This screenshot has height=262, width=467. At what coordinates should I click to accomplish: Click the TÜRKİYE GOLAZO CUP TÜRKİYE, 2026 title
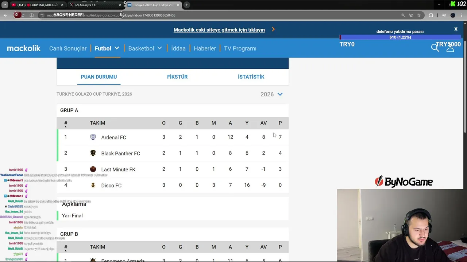pyautogui.click(x=94, y=94)
